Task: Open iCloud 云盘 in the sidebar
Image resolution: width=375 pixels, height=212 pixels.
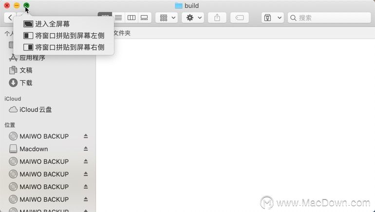Action: point(30,109)
